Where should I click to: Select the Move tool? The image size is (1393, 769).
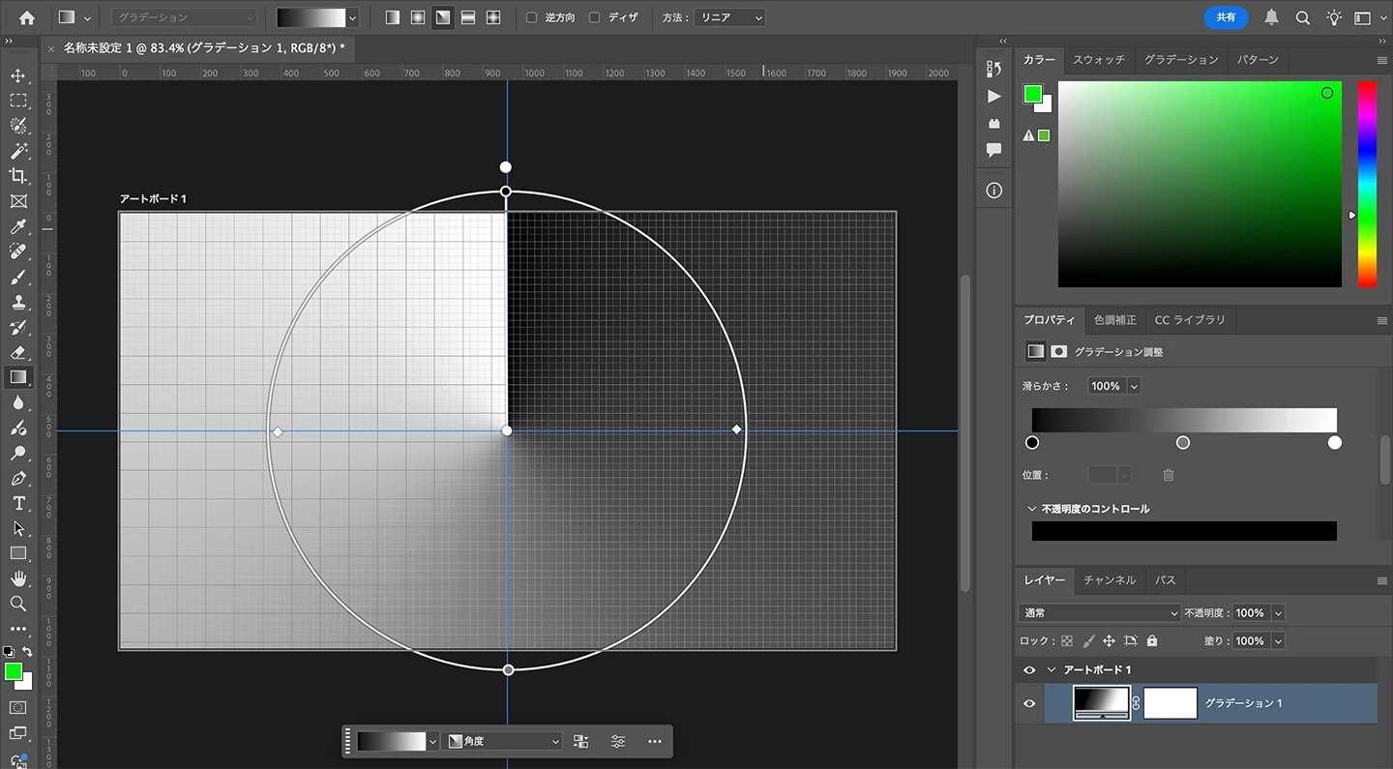[18, 75]
